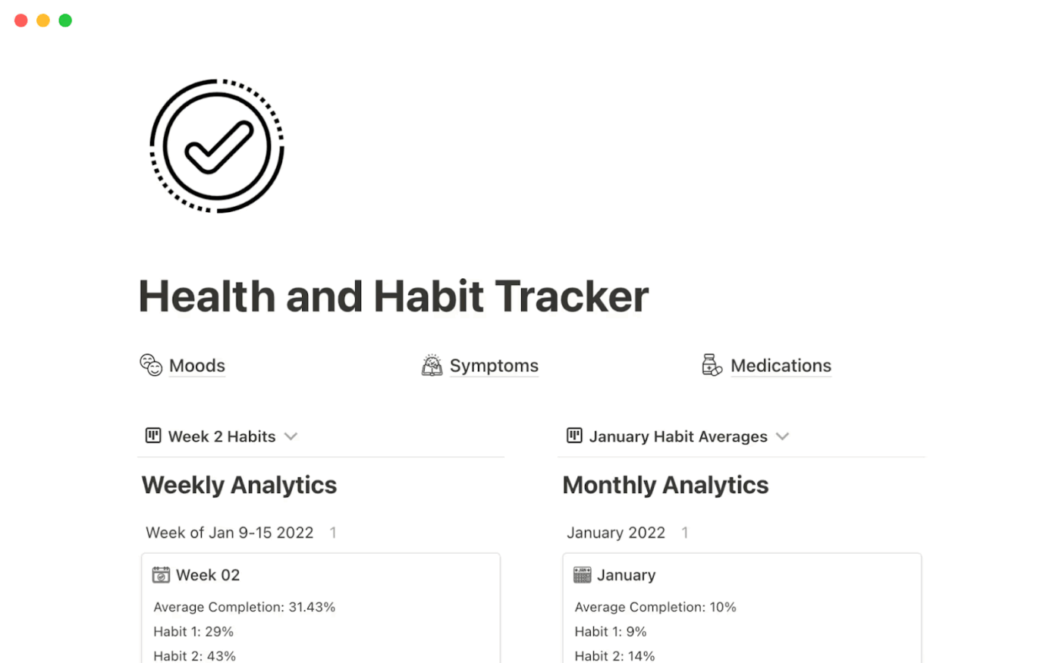Click the January Habit Averages database view icon
1062x663 pixels.
tap(574, 436)
